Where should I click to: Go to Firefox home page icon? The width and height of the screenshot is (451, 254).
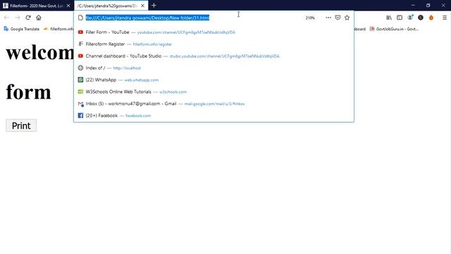click(x=39, y=18)
